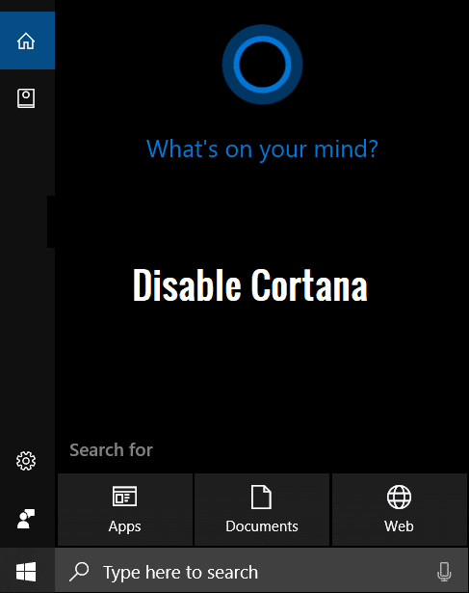
Task: Click the 'Search for' label
Action: [112, 450]
